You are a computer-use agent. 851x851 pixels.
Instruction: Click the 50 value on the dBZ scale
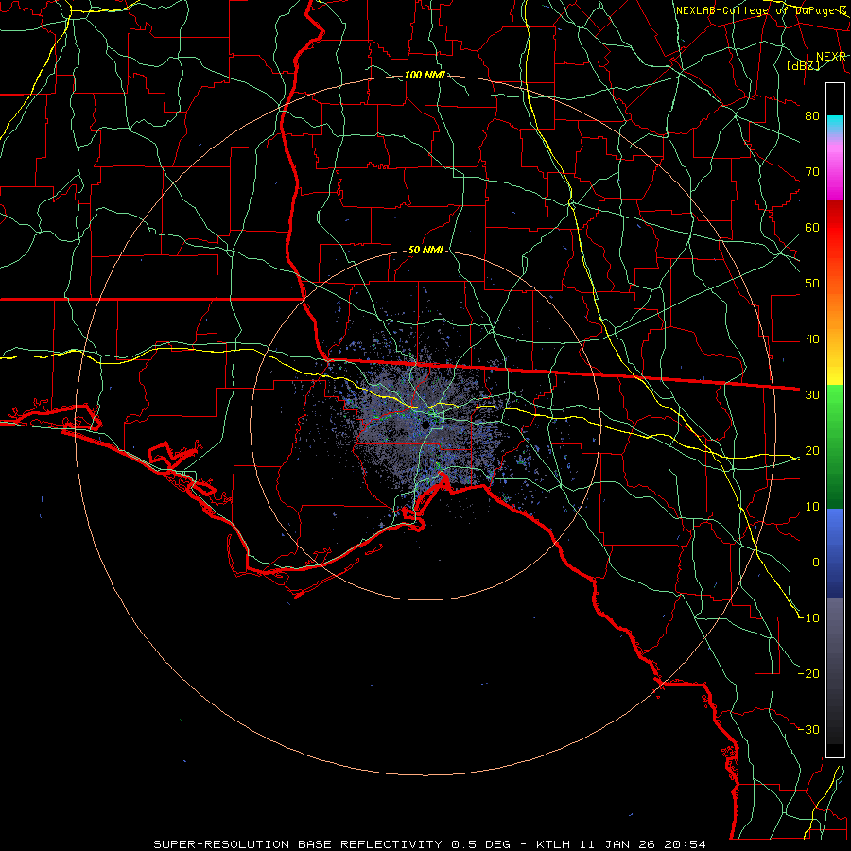click(812, 284)
